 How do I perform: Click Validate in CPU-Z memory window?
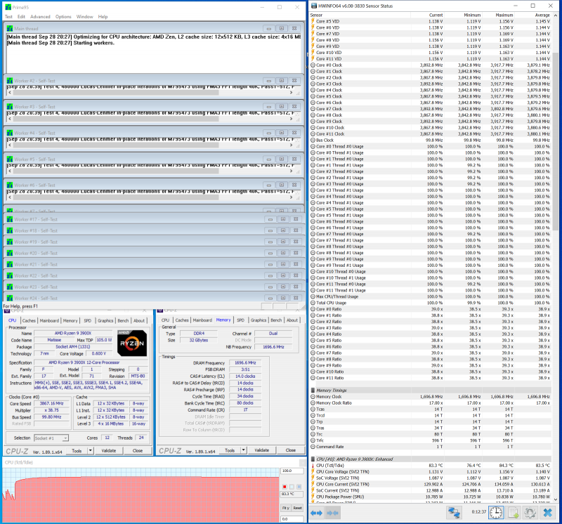[261, 450]
